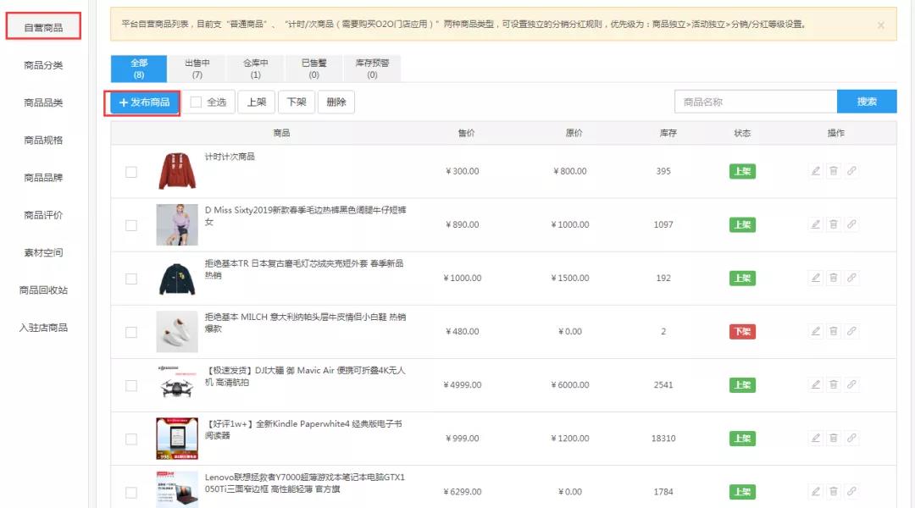Click the link icon on the Lenovo Y7000 row
The height and width of the screenshot is (508, 915).
click(x=851, y=491)
